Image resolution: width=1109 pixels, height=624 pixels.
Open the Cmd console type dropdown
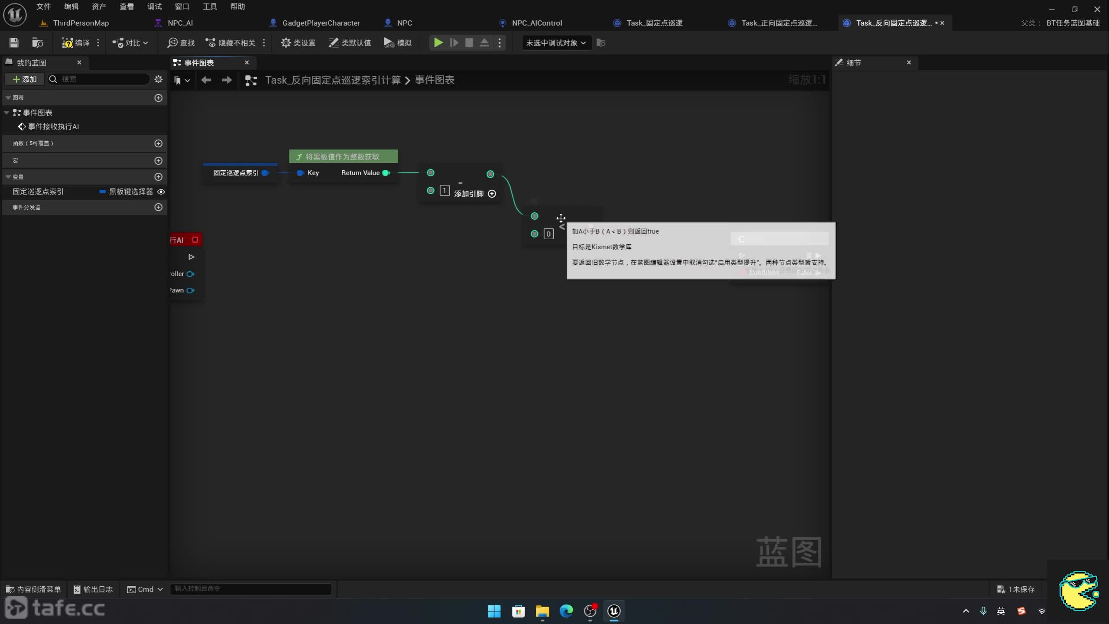(145, 589)
